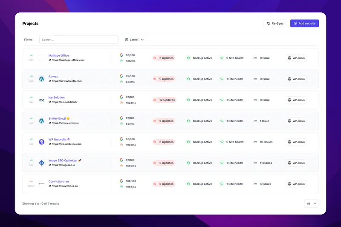Click the Convictions.eu site logo
The image size is (341, 227).
tap(41, 184)
